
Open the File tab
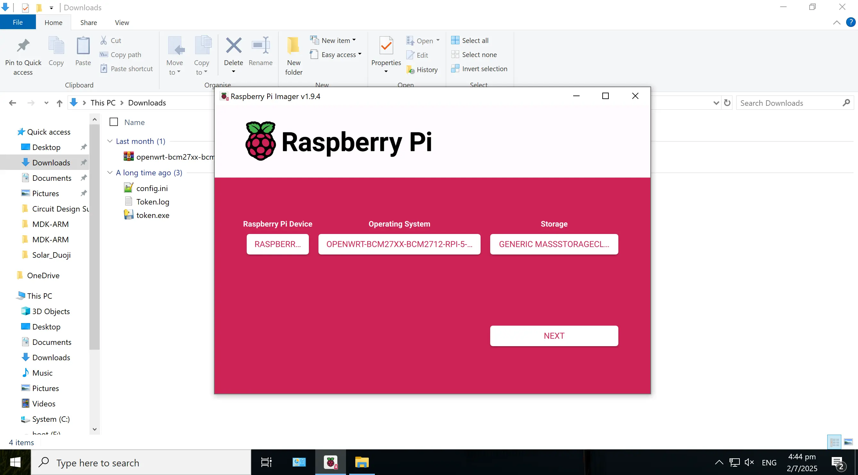tap(18, 22)
